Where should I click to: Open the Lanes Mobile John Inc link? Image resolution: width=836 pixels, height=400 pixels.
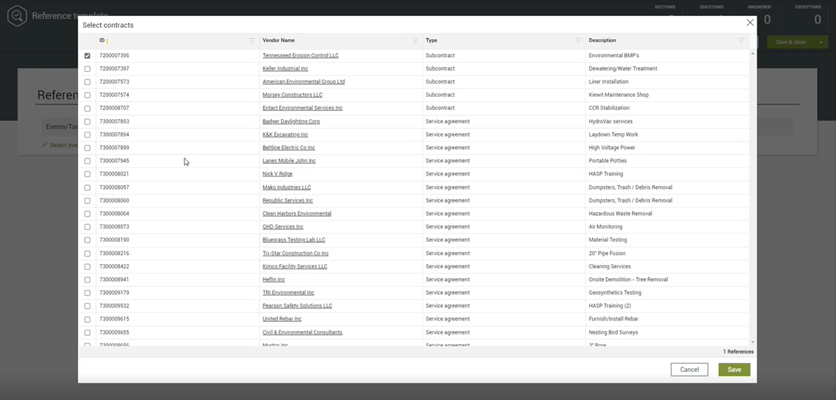(289, 161)
